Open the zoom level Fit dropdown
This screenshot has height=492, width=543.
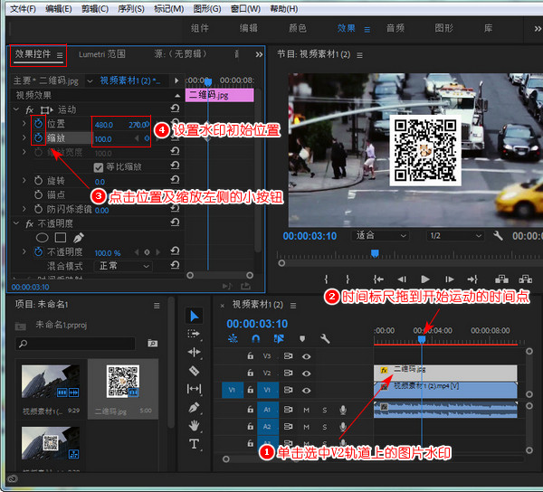pos(380,236)
